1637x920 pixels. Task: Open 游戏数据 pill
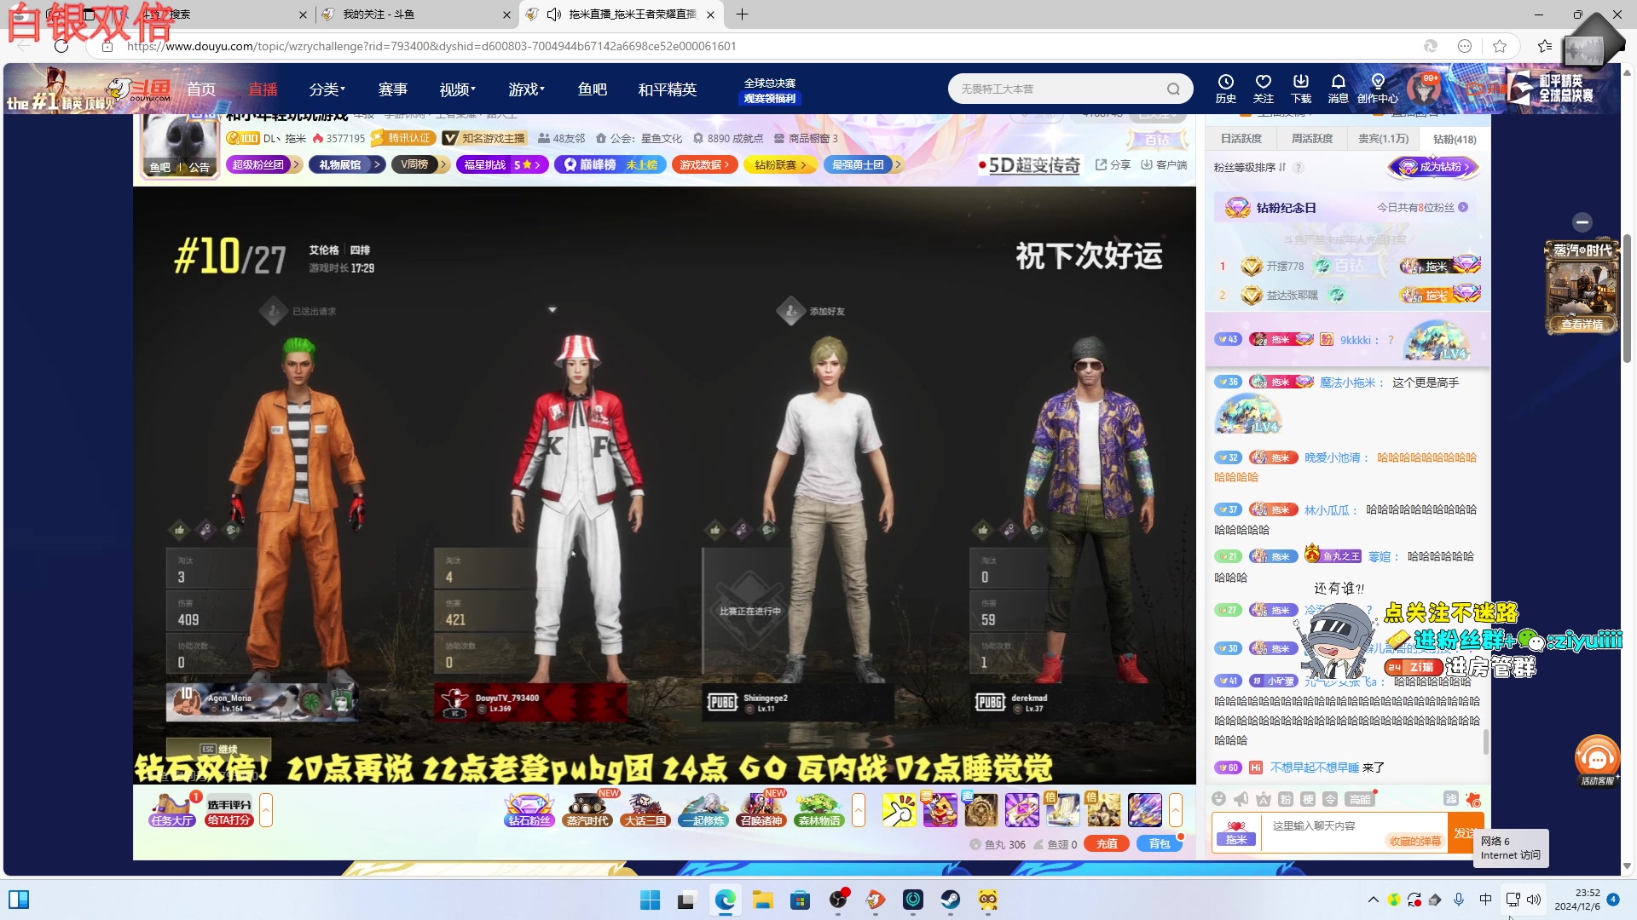(704, 164)
